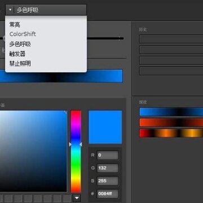Click the speed slider handle at right end
Screen dimensions: 203x203
click(120, 38)
